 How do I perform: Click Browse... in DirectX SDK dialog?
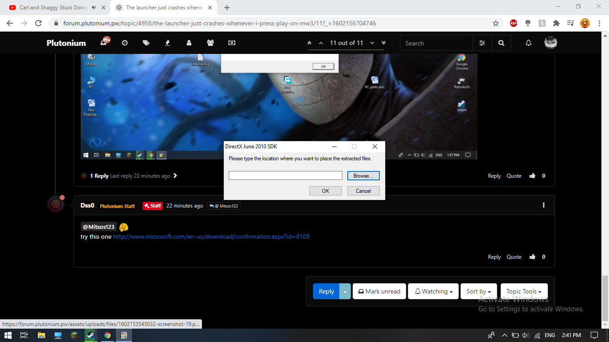(363, 175)
